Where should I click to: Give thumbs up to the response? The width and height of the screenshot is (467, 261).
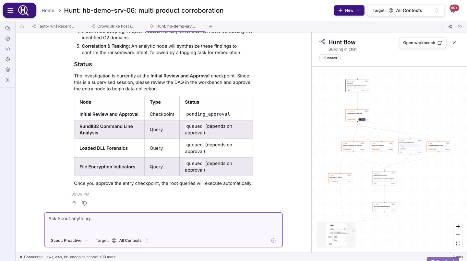(74, 203)
